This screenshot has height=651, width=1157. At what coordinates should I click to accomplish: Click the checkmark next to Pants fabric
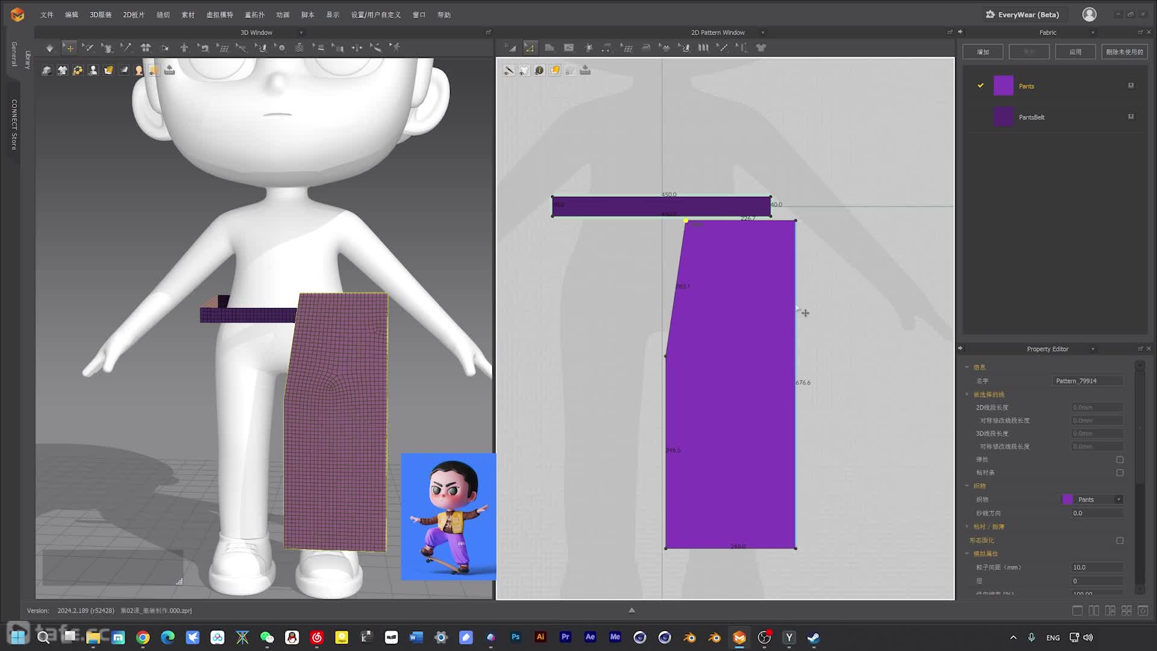[x=980, y=86]
